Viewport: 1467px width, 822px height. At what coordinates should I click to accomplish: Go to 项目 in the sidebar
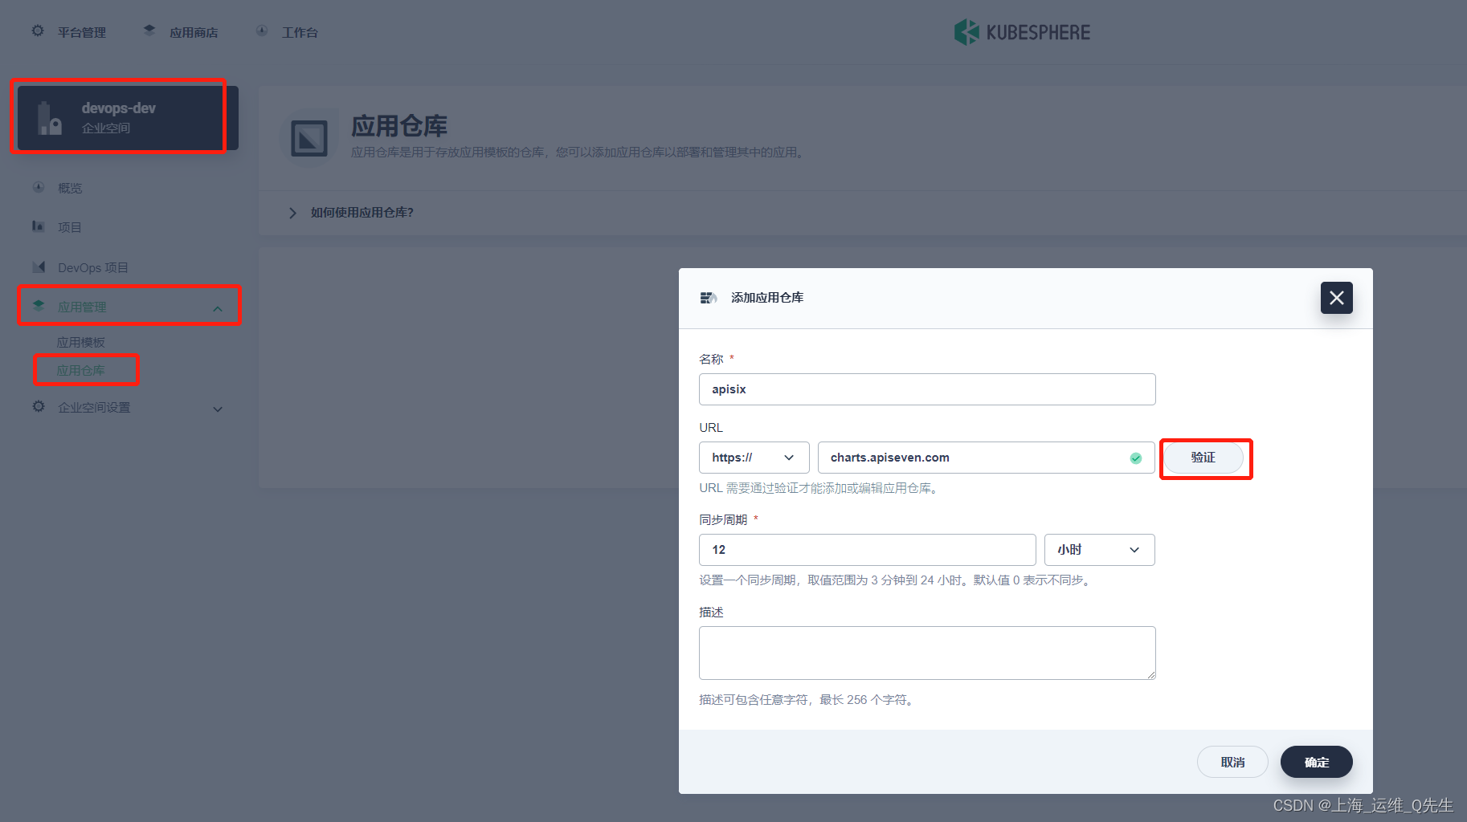[x=70, y=227]
